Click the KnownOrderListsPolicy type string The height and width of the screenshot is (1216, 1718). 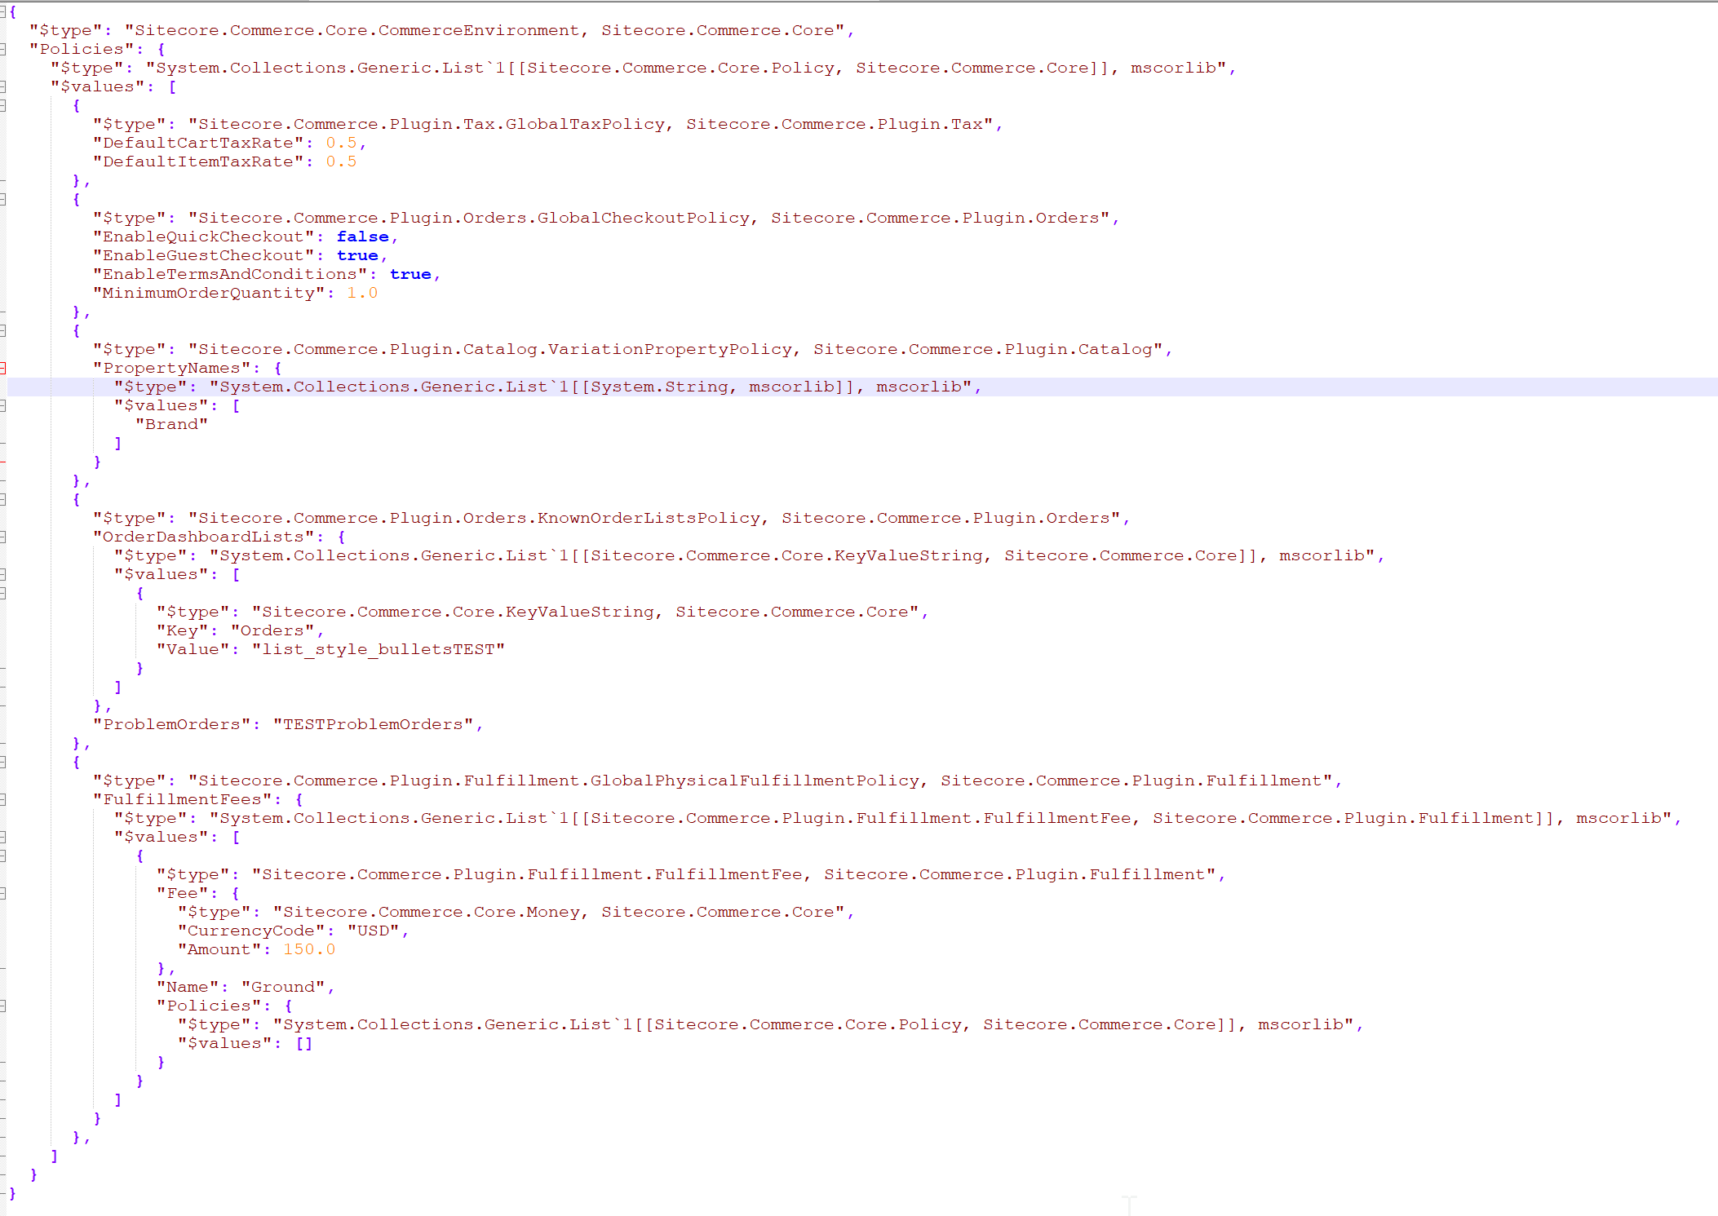[654, 518]
